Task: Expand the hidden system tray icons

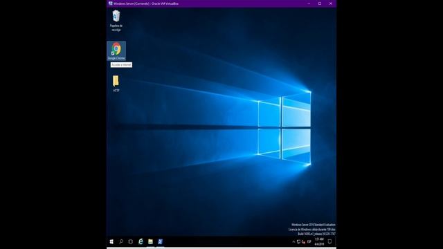Action: coord(293,241)
